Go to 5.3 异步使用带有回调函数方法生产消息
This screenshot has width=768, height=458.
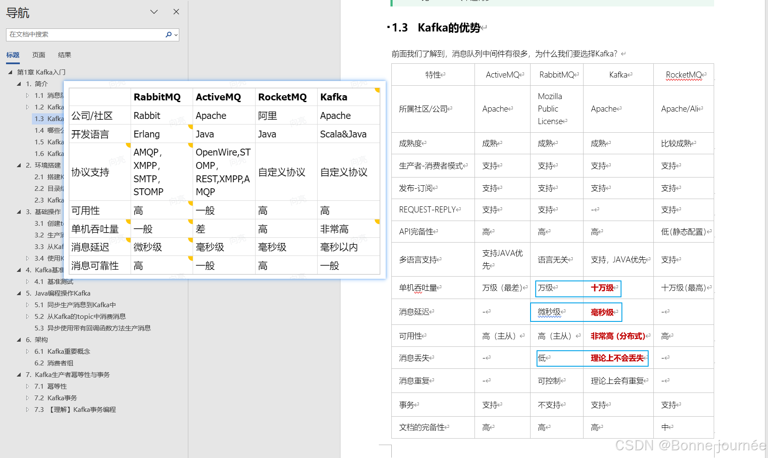point(92,328)
